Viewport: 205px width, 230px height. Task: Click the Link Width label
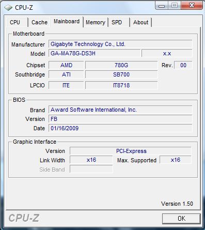(52, 160)
